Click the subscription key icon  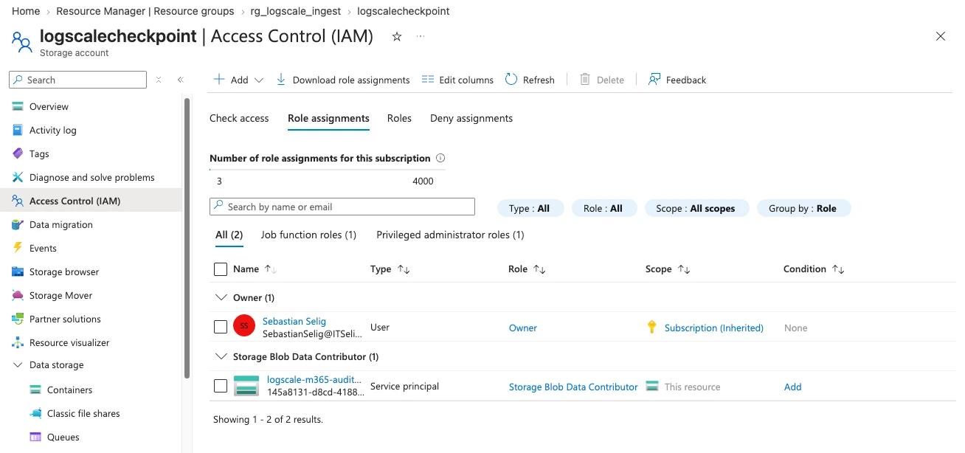651,328
